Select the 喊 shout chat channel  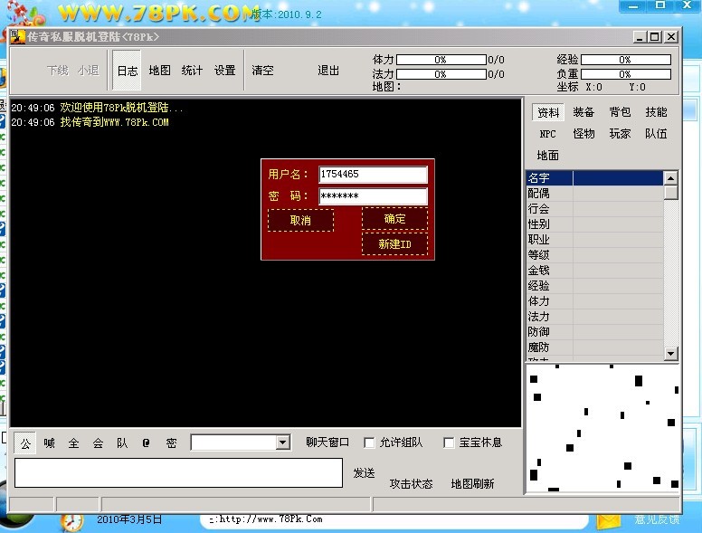tap(49, 443)
